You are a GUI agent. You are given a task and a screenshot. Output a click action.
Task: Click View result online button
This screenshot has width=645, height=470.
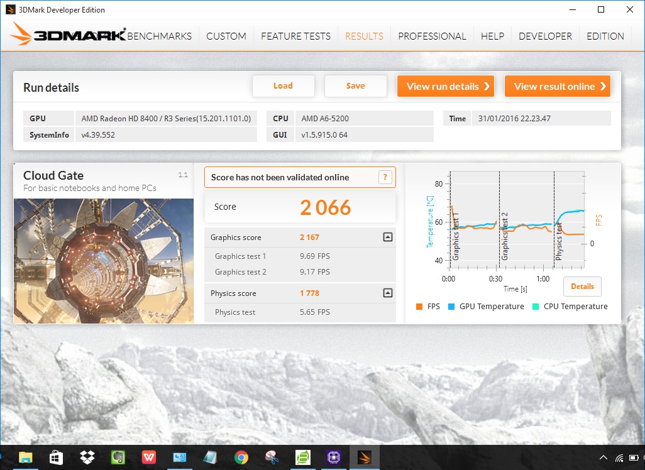pyautogui.click(x=558, y=86)
